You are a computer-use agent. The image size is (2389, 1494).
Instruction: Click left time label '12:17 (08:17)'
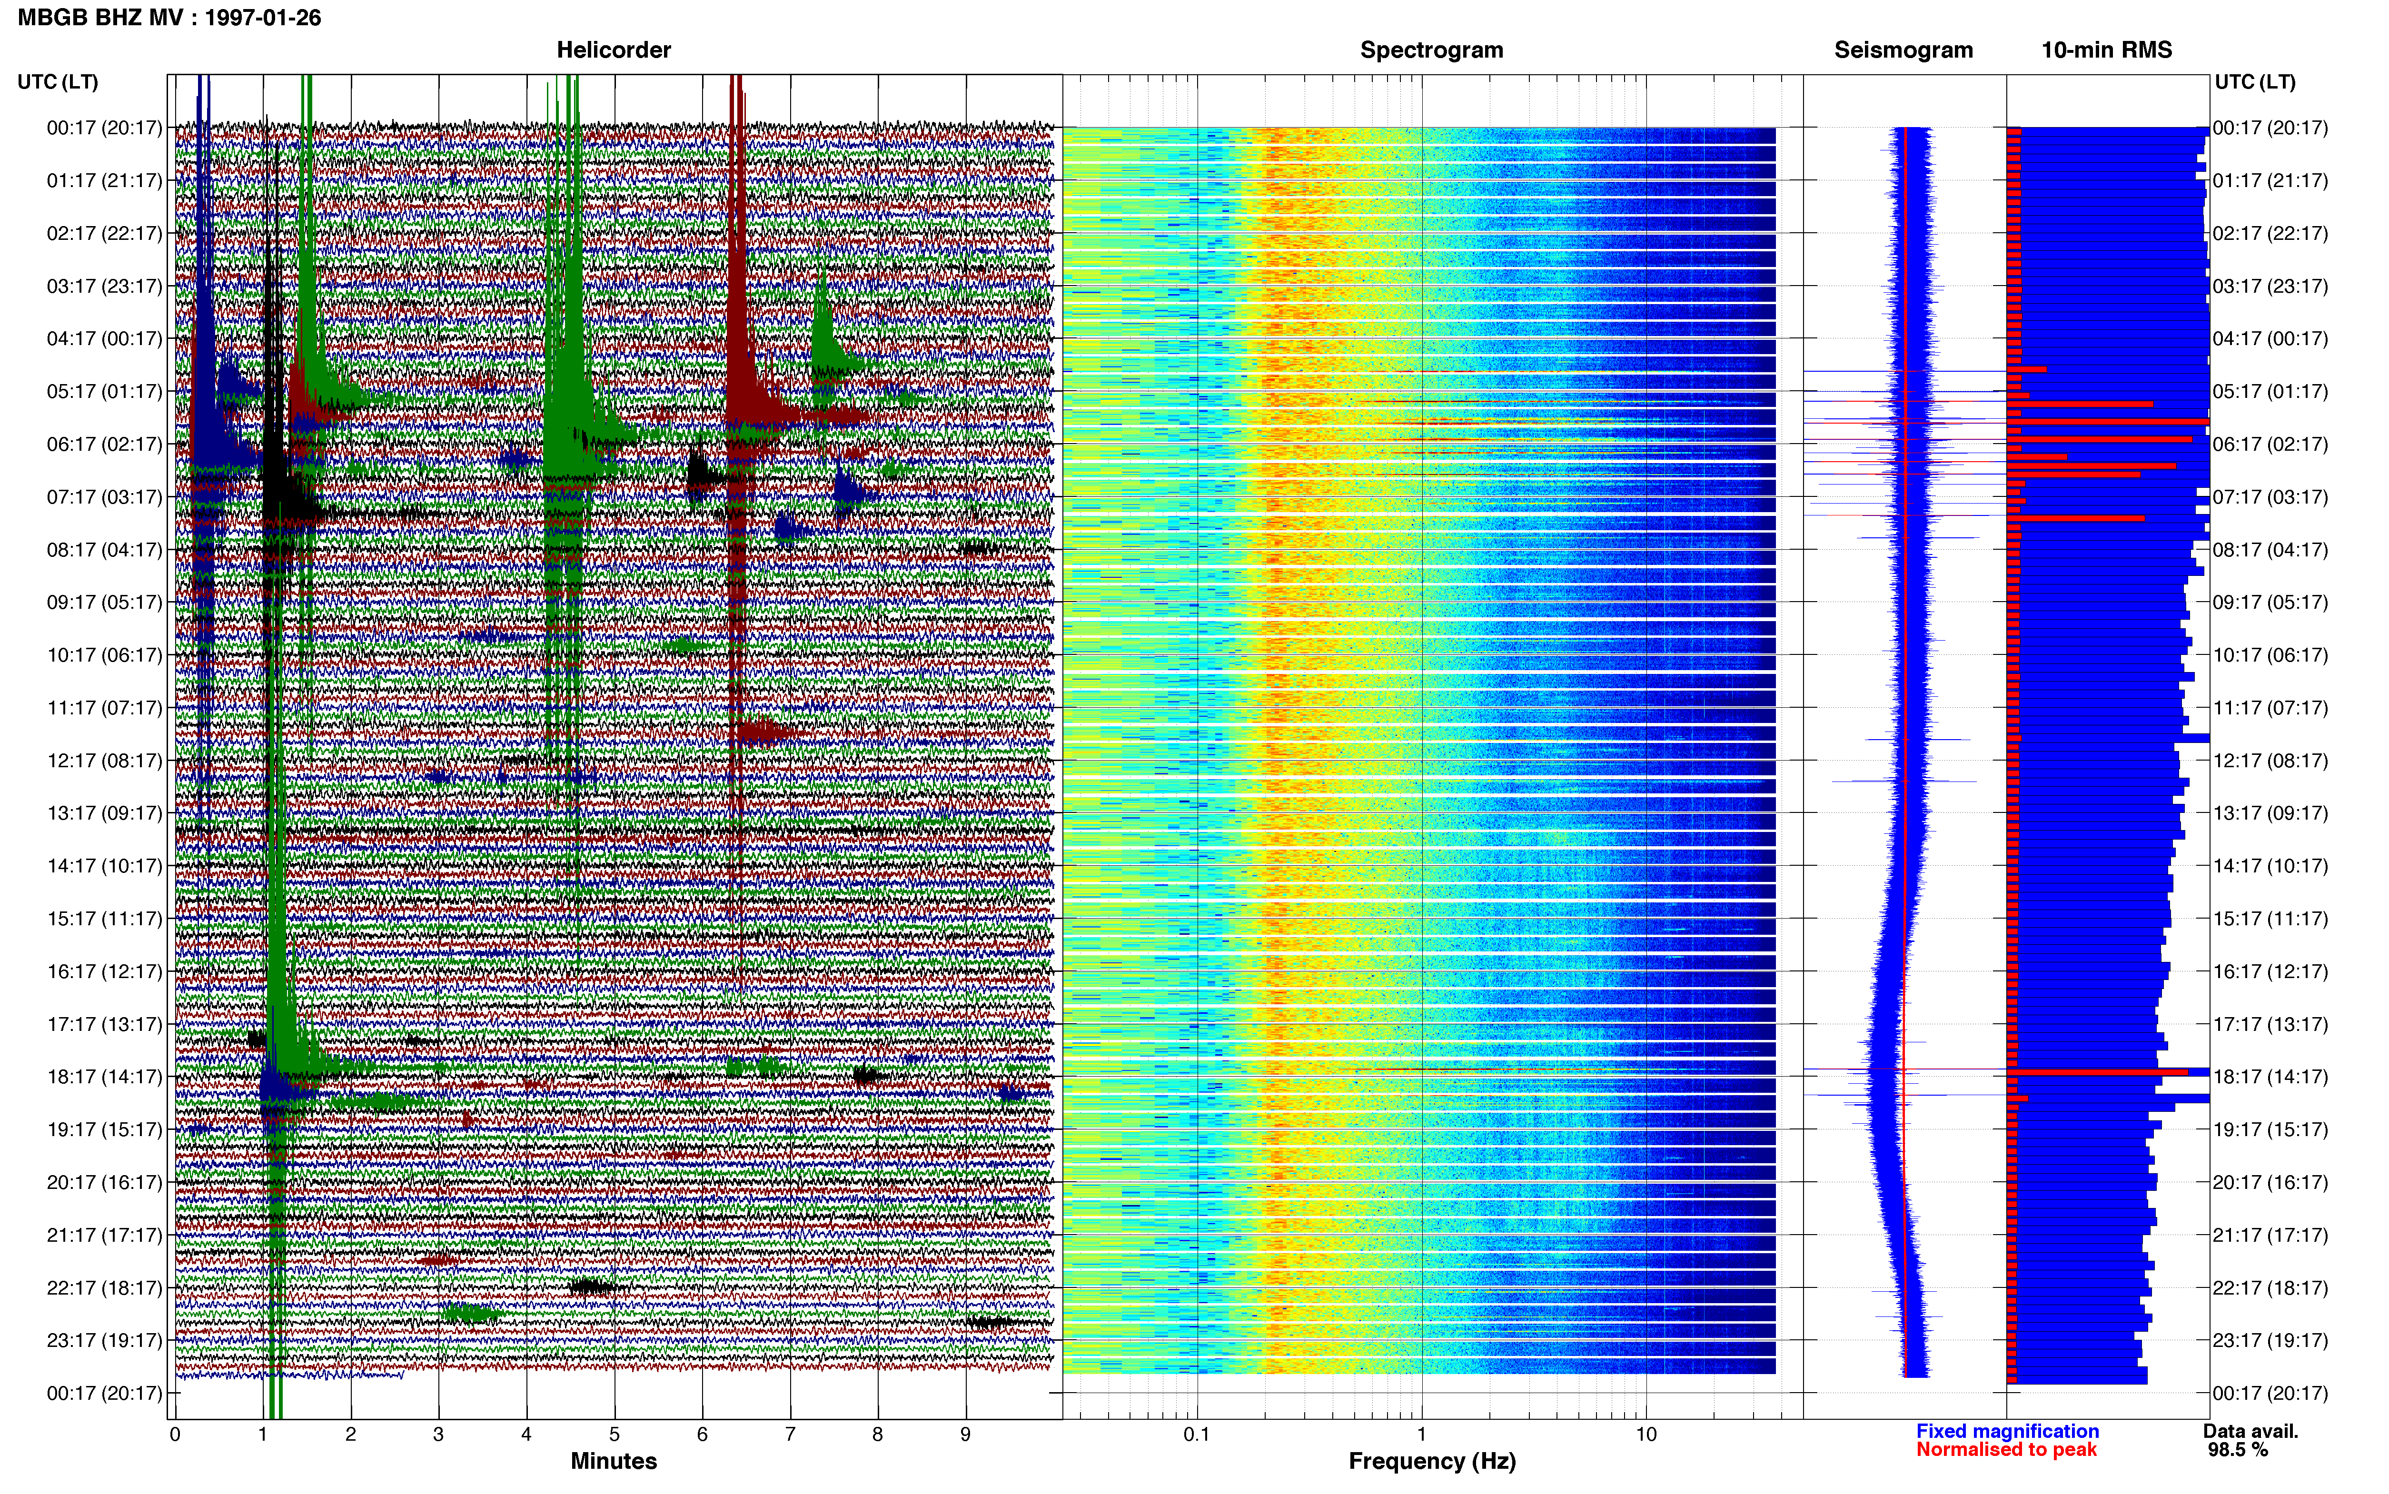[x=105, y=761]
